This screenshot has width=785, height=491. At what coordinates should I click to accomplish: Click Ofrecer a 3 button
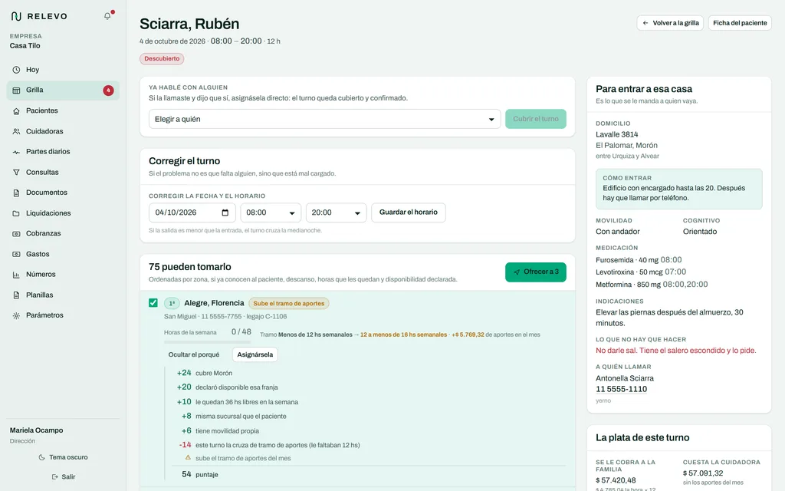(535, 272)
